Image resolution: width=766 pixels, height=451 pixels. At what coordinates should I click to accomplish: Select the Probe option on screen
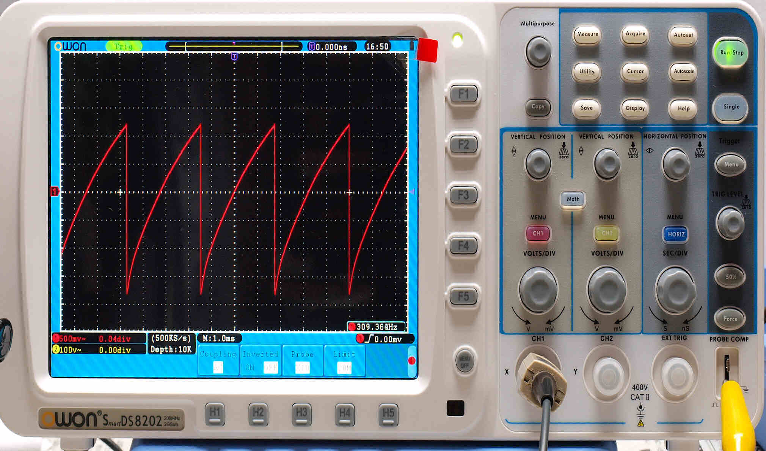(x=302, y=360)
